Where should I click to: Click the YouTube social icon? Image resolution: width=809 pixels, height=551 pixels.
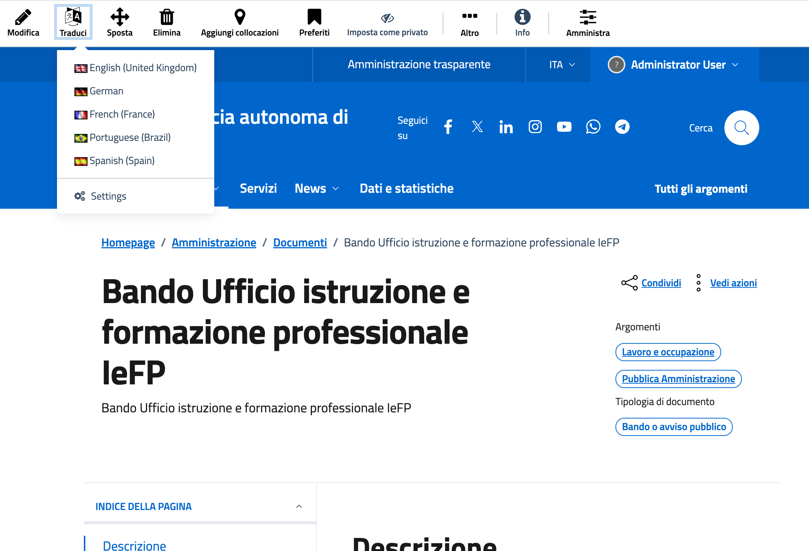[564, 127]
